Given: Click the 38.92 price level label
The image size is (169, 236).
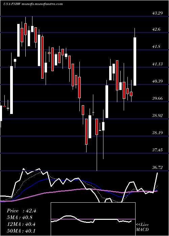Looking at the screenshot, I should pos(158,116).
